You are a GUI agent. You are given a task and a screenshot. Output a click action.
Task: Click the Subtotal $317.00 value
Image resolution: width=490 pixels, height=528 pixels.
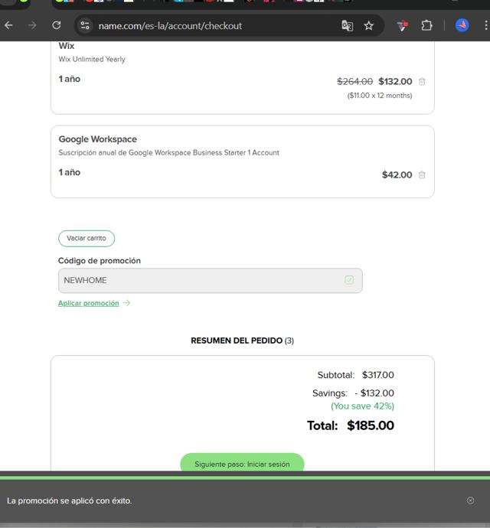point(378,375)
